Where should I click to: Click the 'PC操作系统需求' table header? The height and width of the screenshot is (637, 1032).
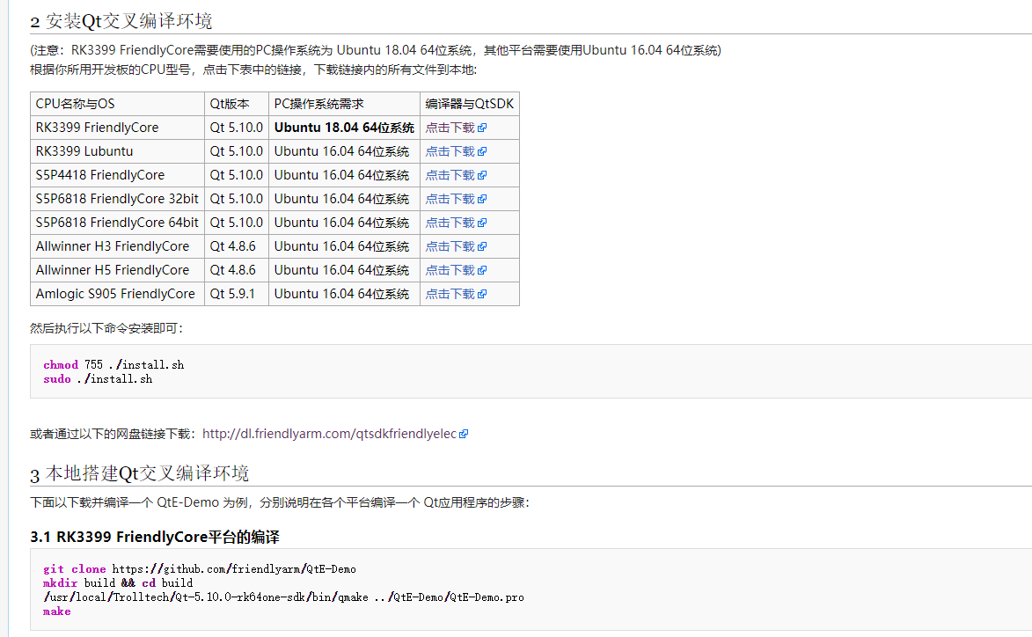click(x=344, y=104)
